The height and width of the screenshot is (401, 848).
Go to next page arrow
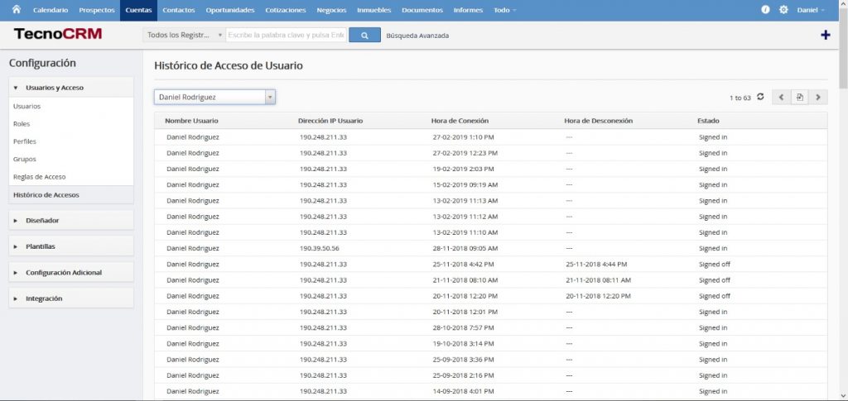pos(818,97)
